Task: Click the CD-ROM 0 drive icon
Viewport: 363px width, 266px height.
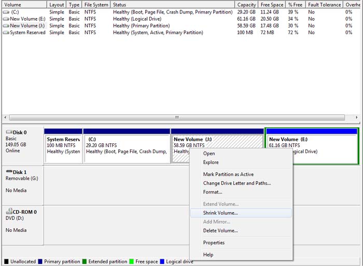Action: (x=9, y=212)
